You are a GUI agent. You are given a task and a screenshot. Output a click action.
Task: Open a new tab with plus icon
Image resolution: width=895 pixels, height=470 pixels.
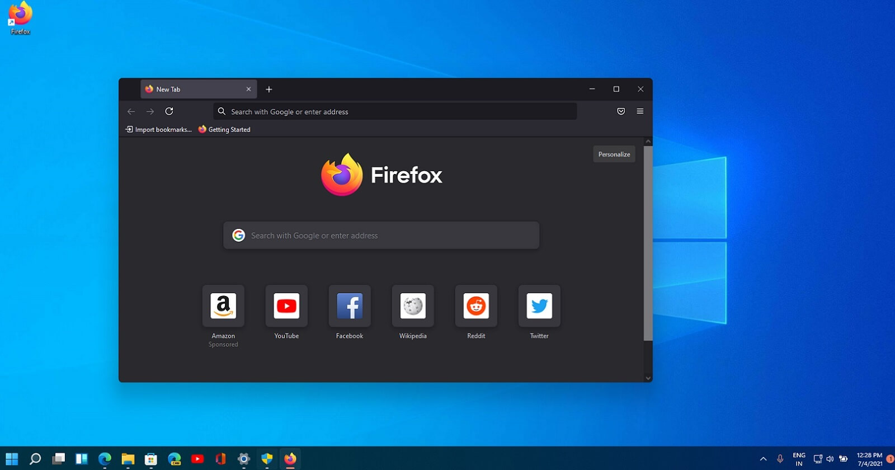pyautogui.click(x=269, y=90)
